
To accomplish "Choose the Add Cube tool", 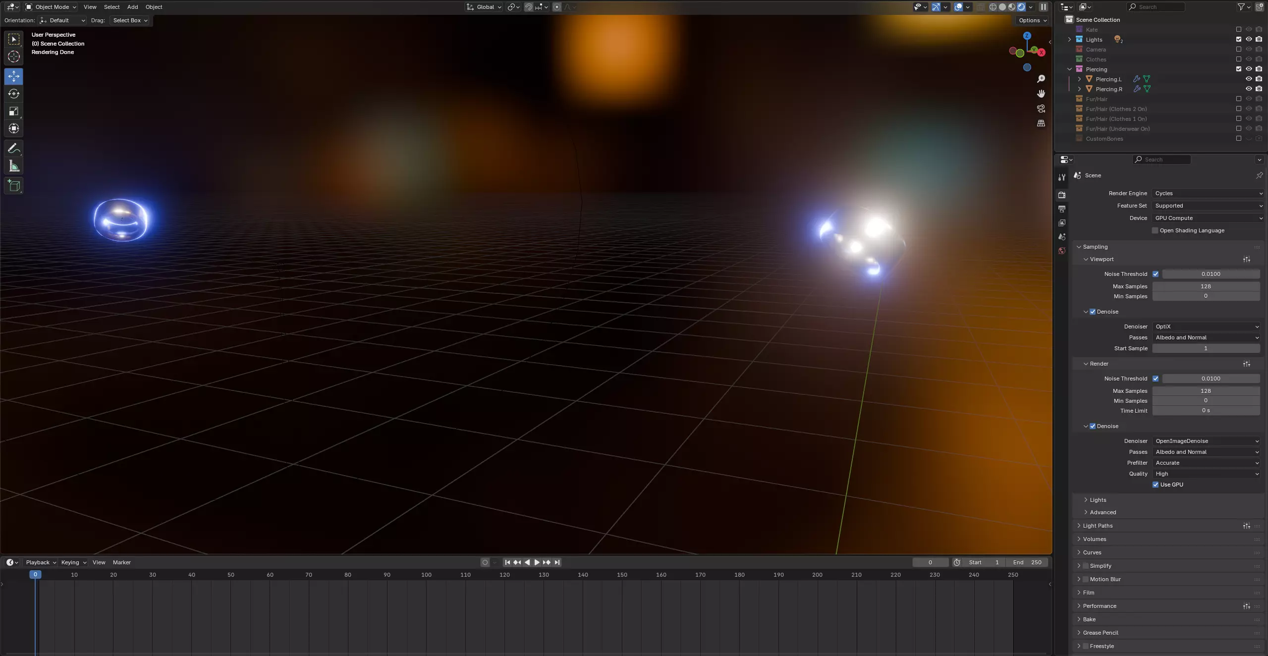I will (14, 186).
